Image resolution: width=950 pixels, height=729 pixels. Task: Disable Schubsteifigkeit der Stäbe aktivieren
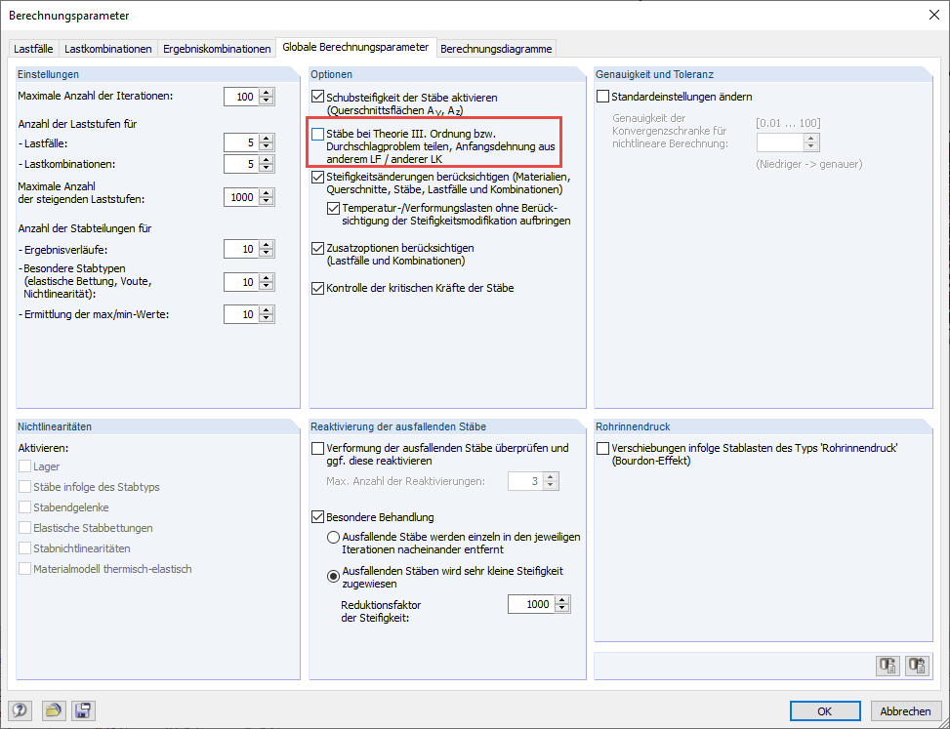[x=317, y=96]
